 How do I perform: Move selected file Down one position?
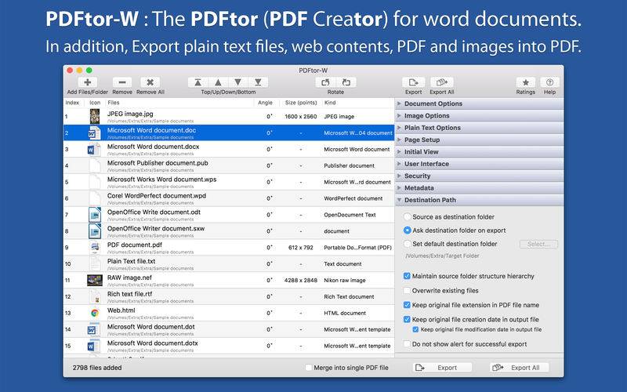[x=238, y=82]
